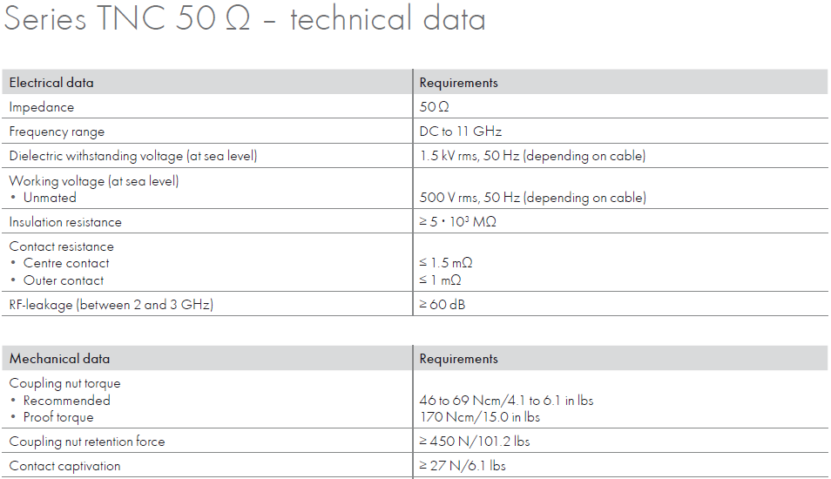Select the 'Mechanical data' table header
This screenshot has height=479, width=831.
coord(59,359)
